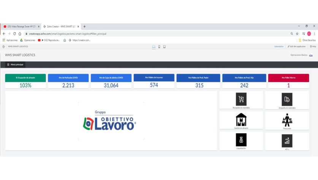
Task: Switch to mobile phone preview icon
Action: coord(159,47)
